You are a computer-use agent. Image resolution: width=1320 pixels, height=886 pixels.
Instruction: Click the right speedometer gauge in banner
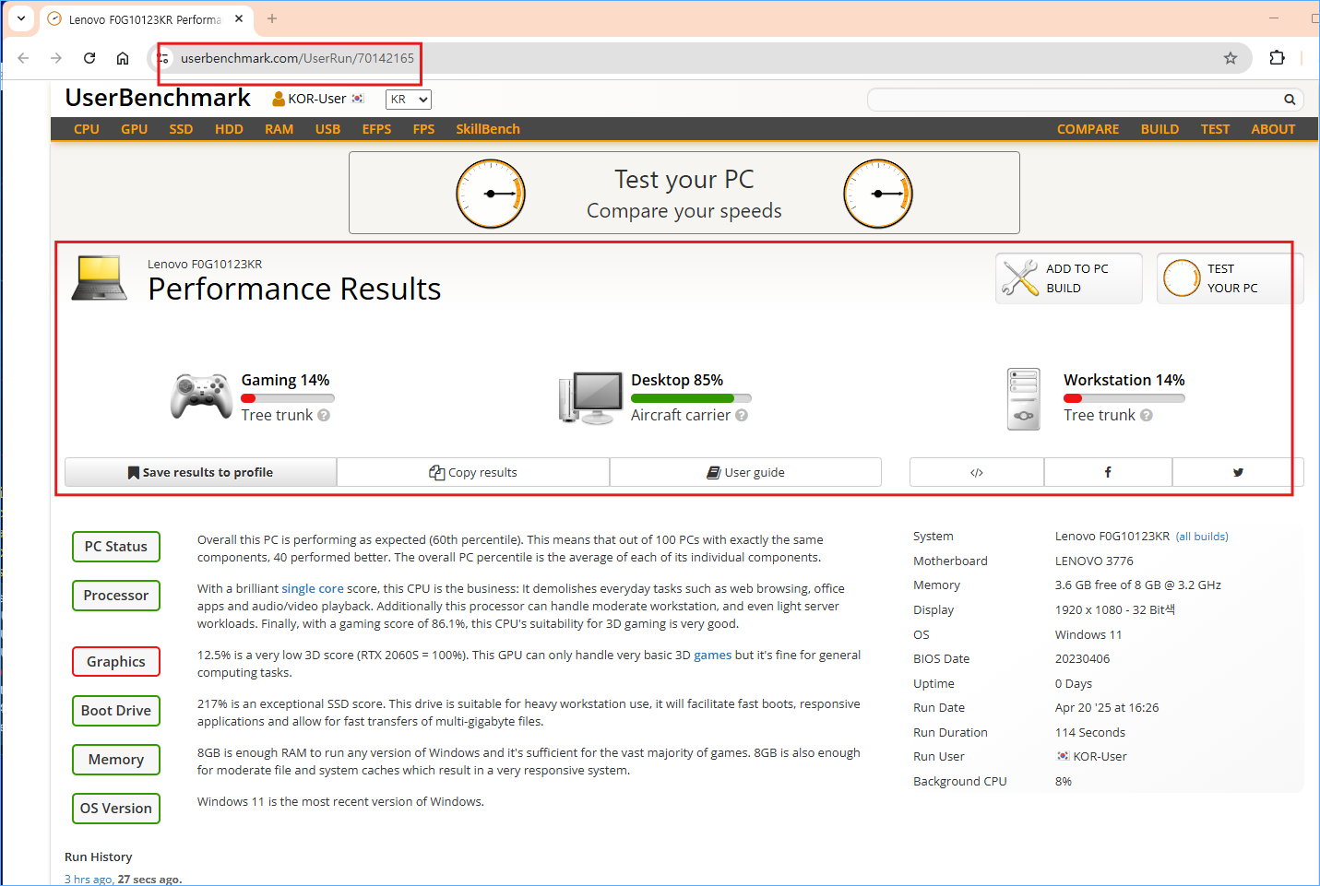coord(878,194)
